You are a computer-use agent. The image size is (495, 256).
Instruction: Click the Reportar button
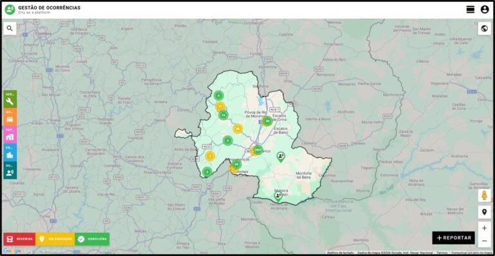pos(453,238)
